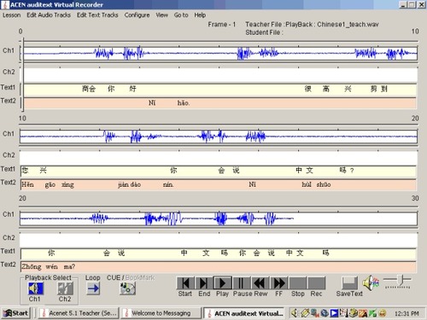Click the Rec record button
Viewport: 427px width, 320px height.
click(316, 283)
